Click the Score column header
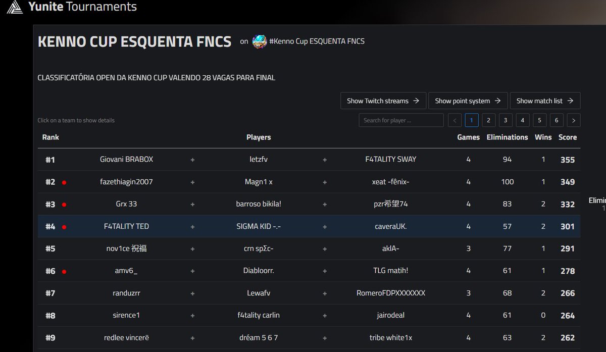The image size is (606, 352). coord(568,137)
